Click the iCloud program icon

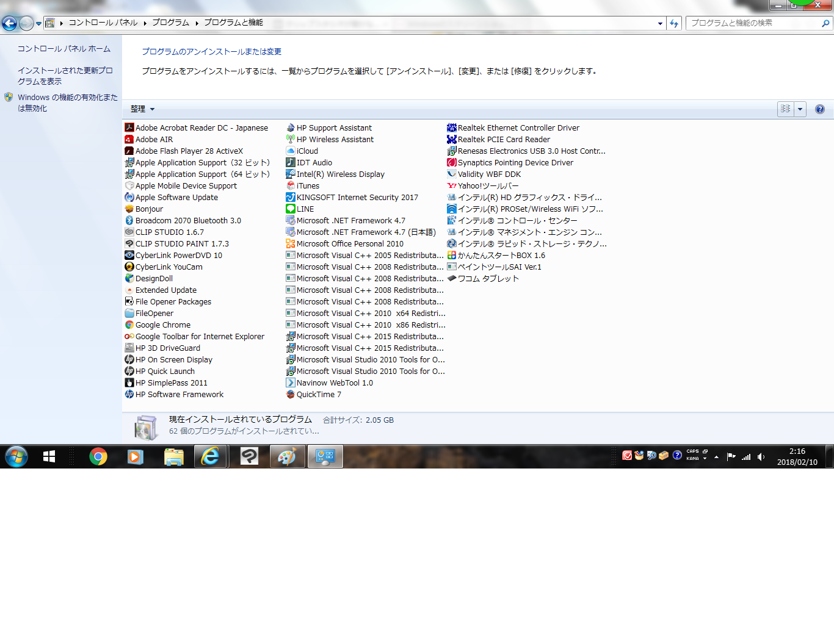coord(291,151)
